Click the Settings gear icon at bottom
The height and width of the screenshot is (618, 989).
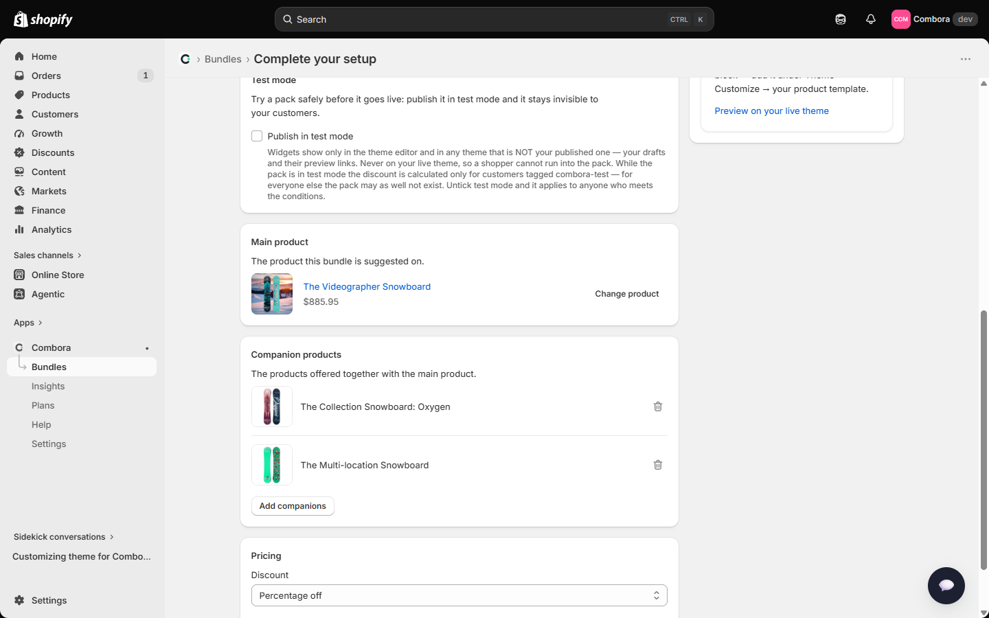click(x=19, y=600)
